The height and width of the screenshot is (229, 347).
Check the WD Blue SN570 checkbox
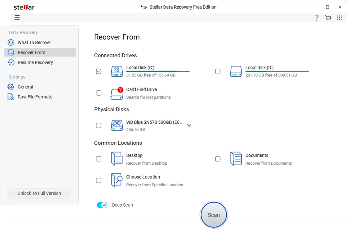point(99,125)
